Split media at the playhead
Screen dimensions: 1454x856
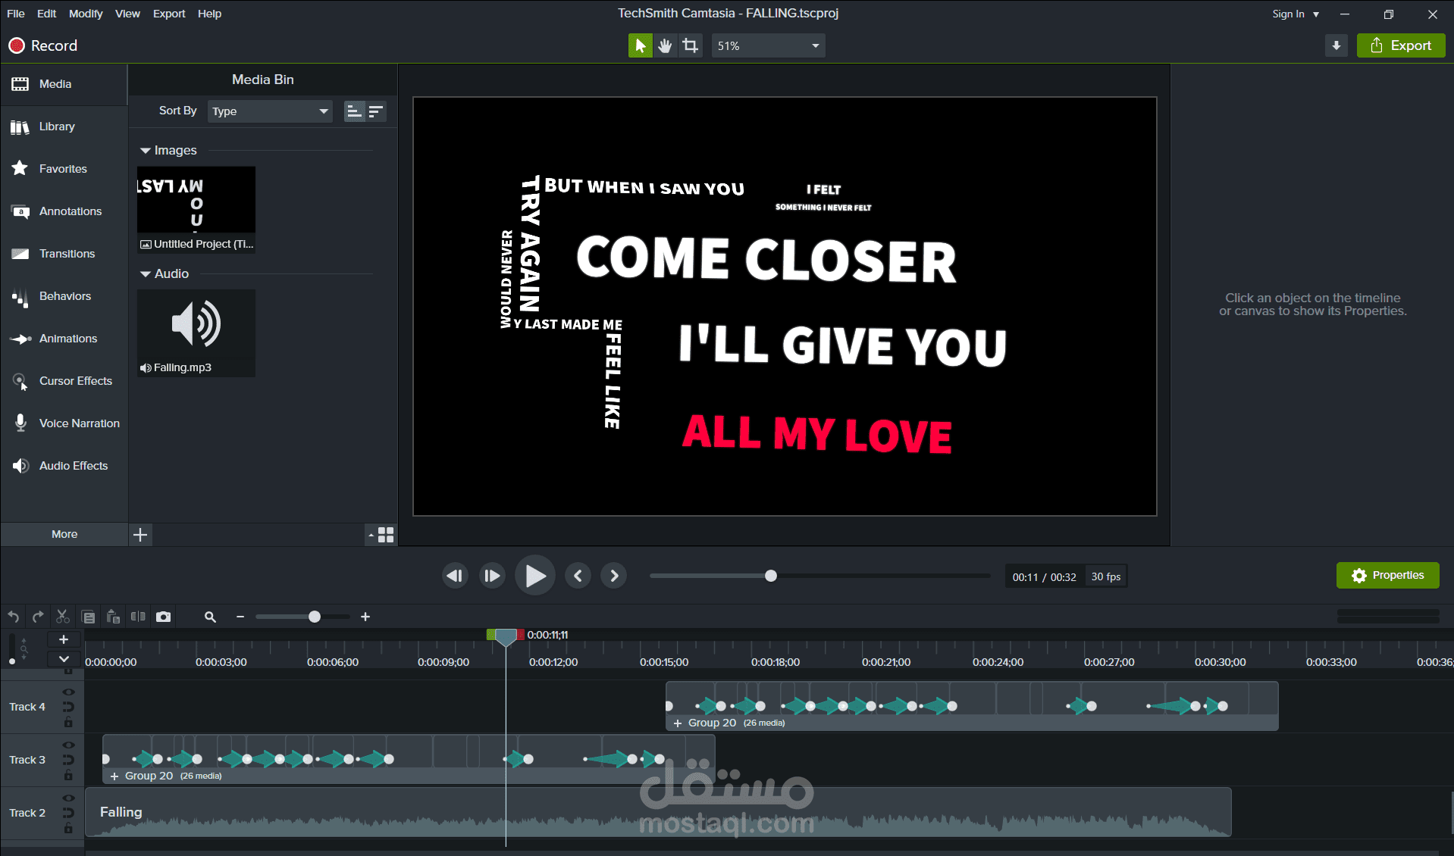pyautogui.click(x=138, y=617)
